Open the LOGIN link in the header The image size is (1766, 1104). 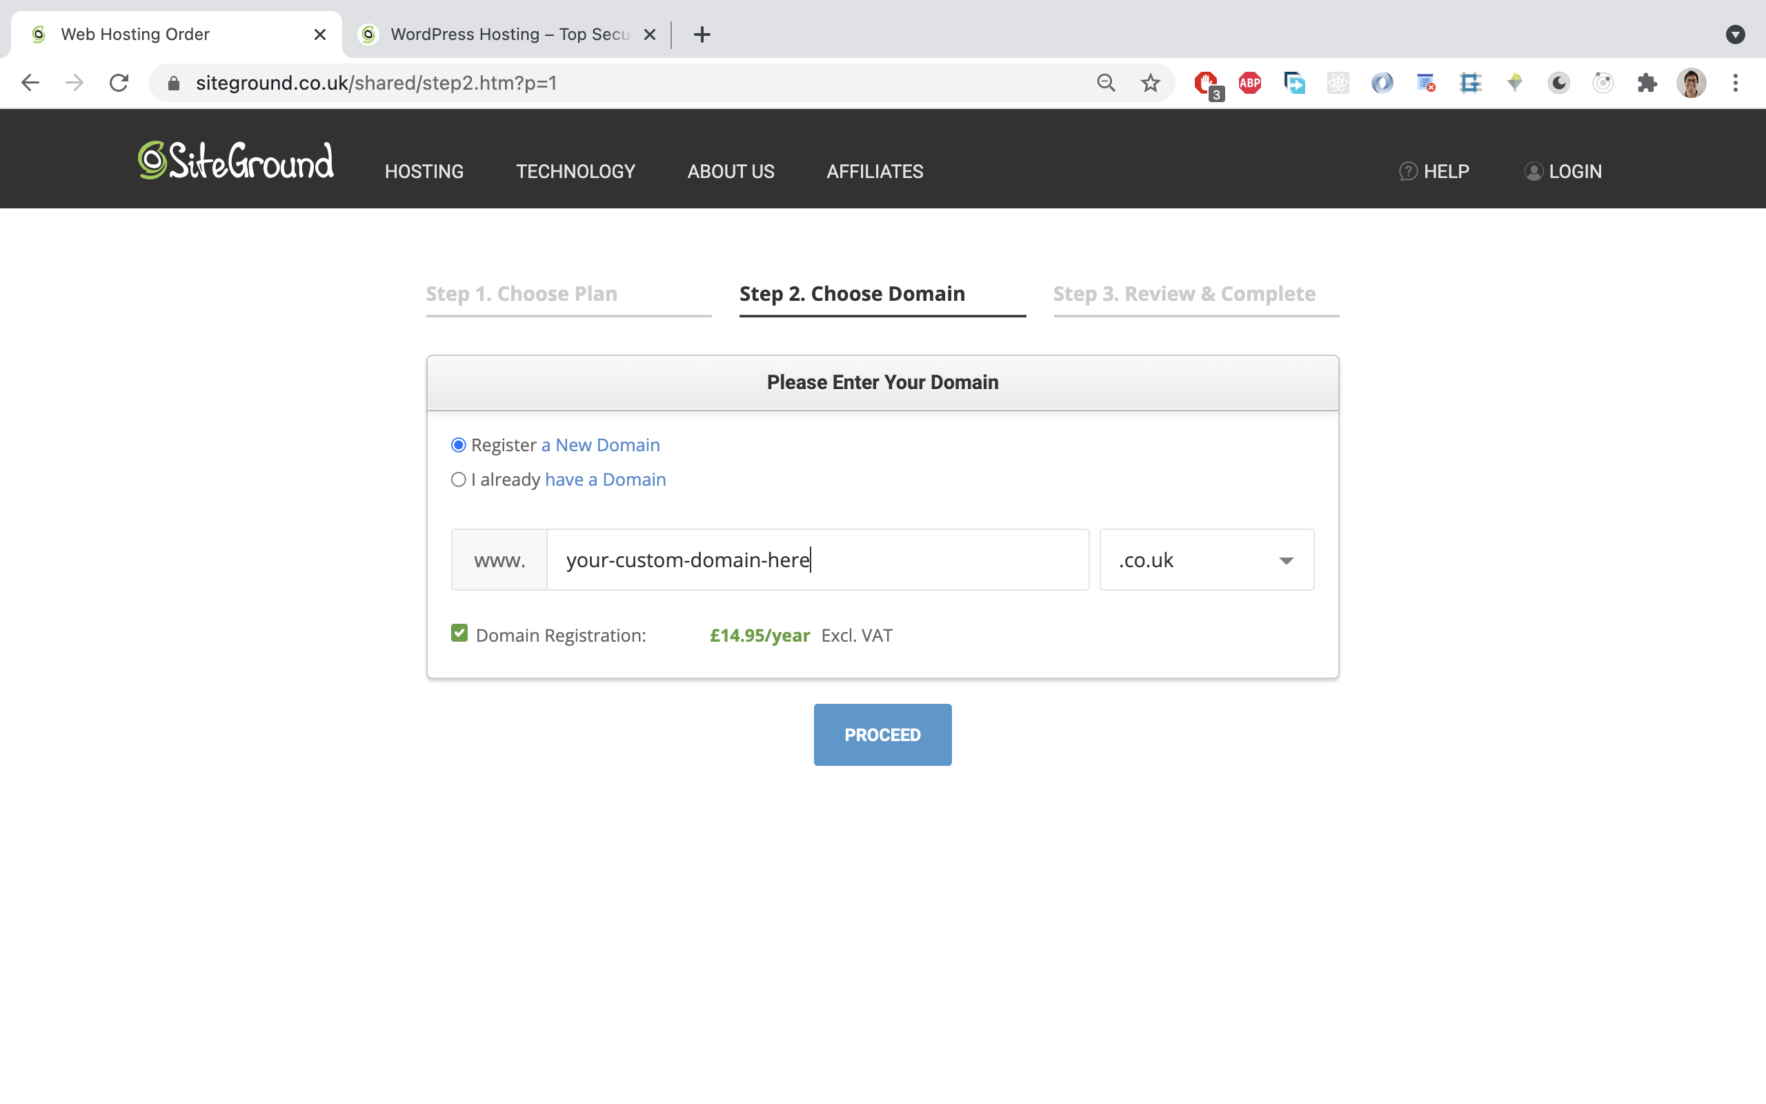click(x=1563, y=171)
